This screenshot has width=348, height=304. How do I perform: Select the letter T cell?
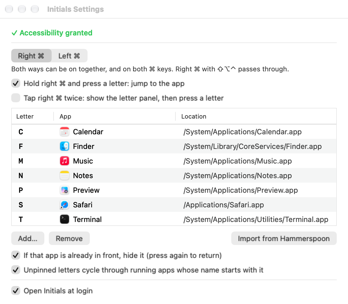[21, 219]
